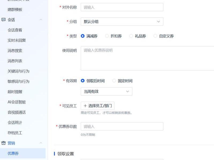The image size is (214, 160).
Task: Open 关键词与行为 menu item
Action: pos(18,71)
